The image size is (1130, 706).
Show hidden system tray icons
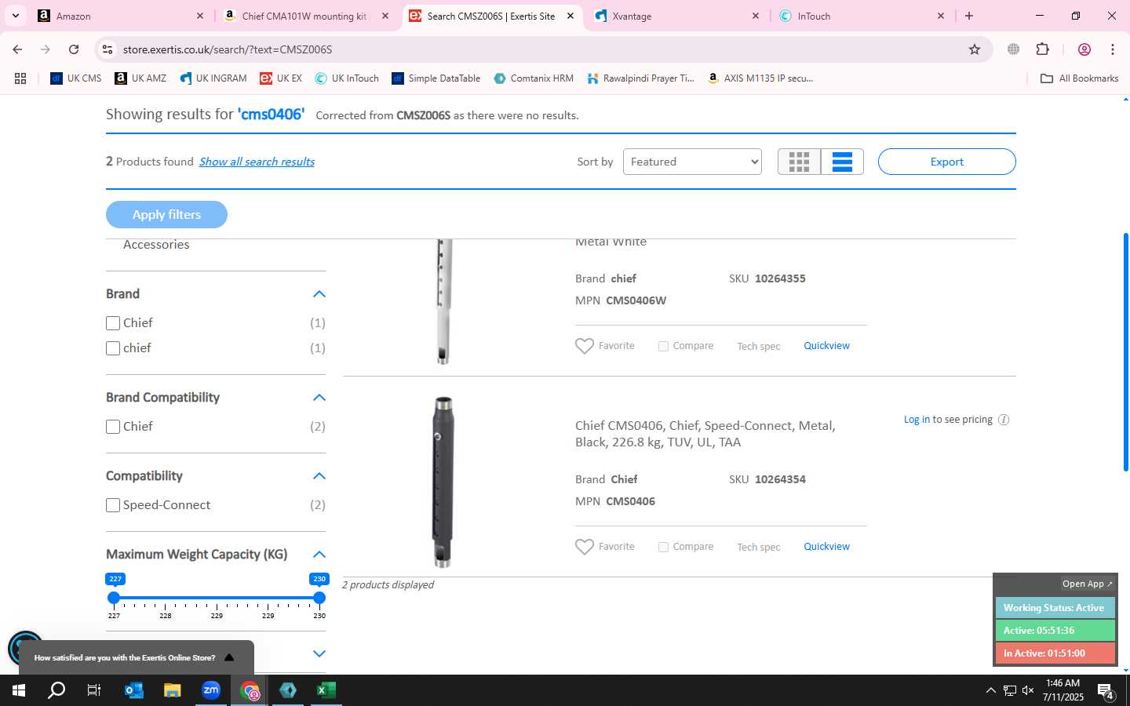coord(990,691)
